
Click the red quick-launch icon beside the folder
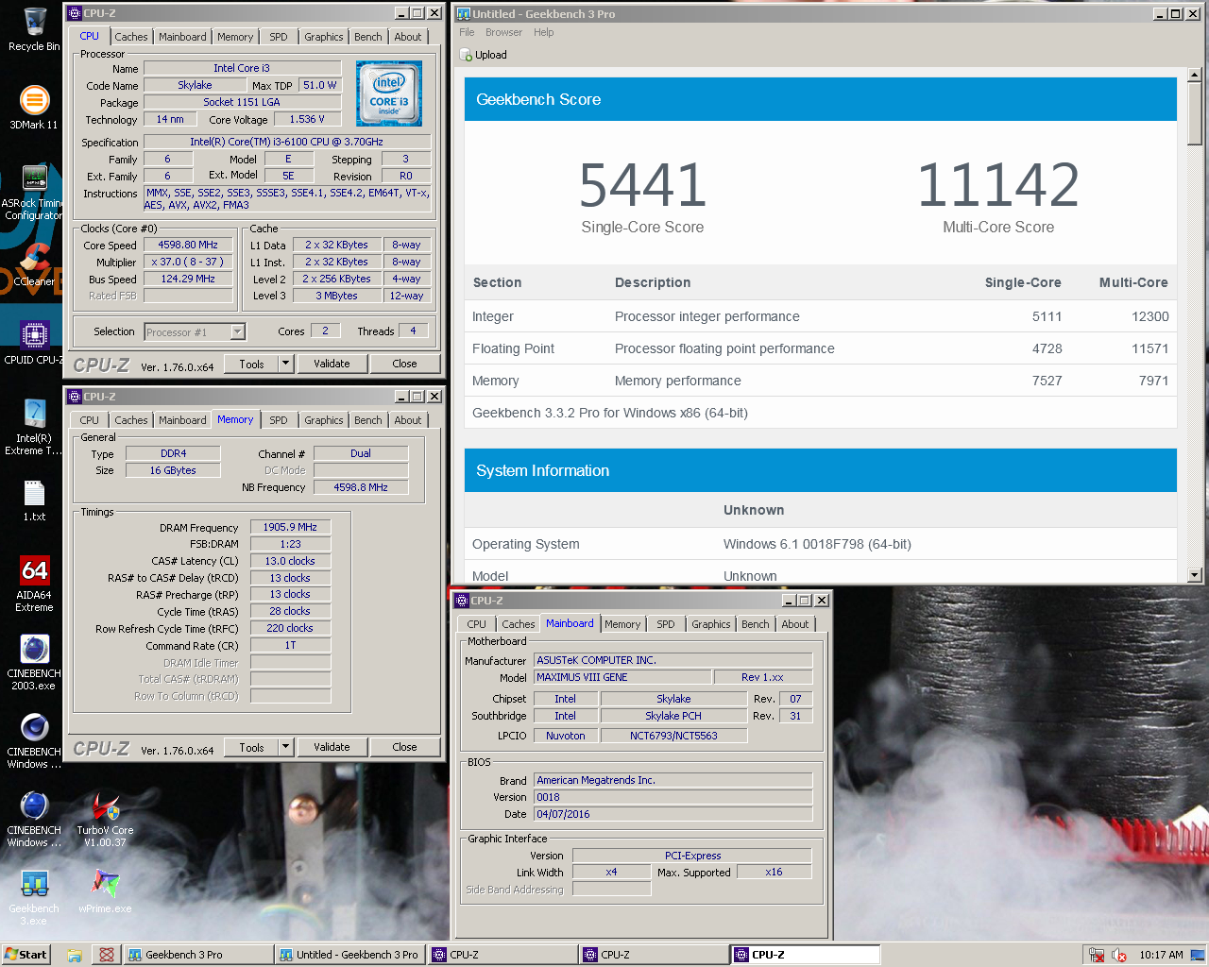click(x=107, y=955)
